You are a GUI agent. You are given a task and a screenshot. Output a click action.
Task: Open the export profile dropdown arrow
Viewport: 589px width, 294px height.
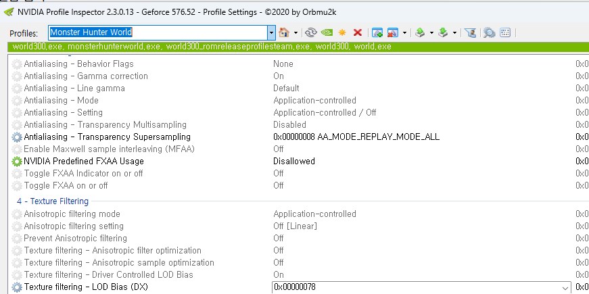tap(430, 32)
